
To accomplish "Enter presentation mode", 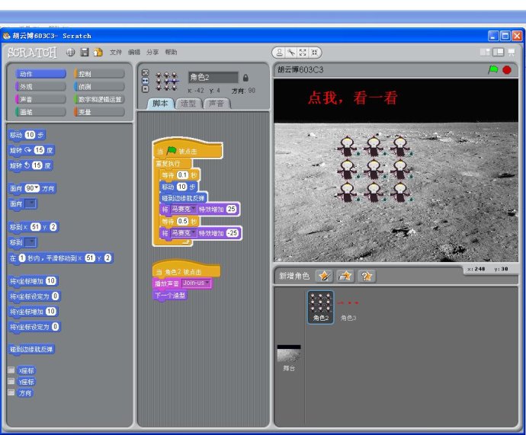I will coord(512,53).
